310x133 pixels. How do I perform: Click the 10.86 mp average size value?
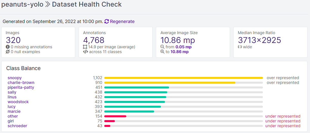point(178,40)
